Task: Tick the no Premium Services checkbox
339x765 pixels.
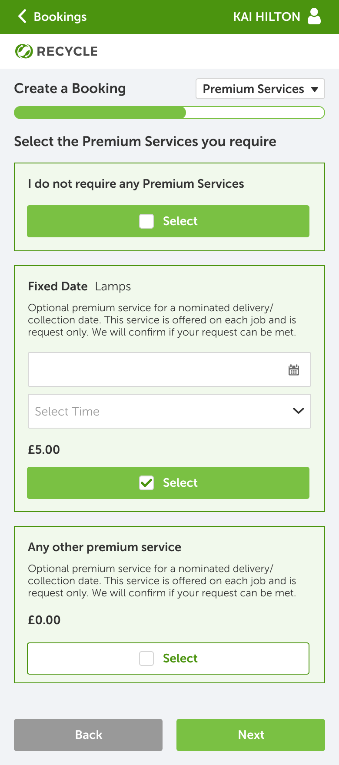Action: pyautogui.click(x=146, y=221)
